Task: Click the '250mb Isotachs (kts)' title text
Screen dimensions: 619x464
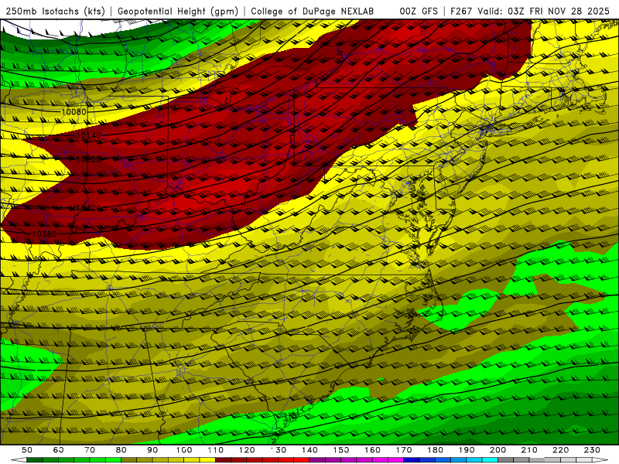Action: click(55, 11)
